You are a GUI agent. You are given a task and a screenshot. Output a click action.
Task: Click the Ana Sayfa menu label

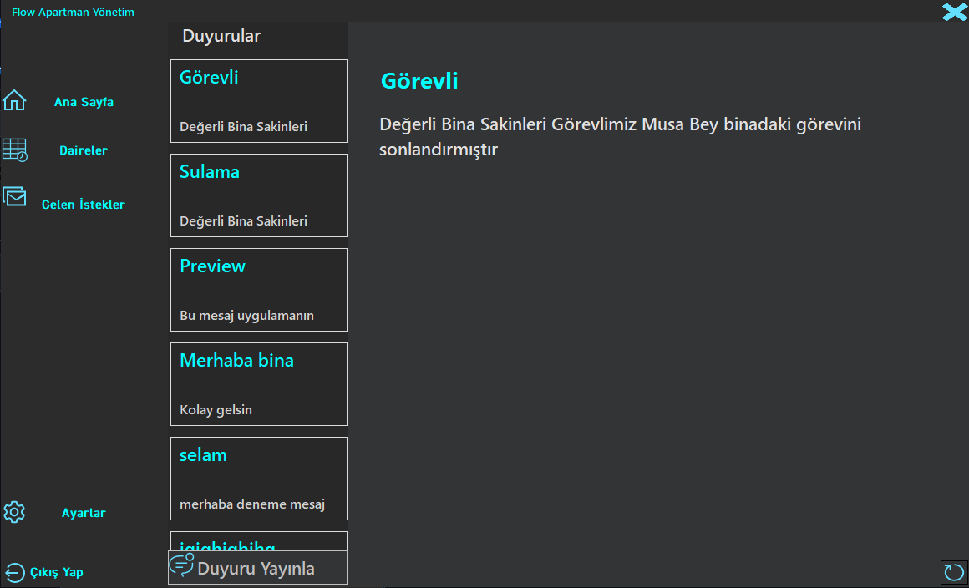[84, 101]
